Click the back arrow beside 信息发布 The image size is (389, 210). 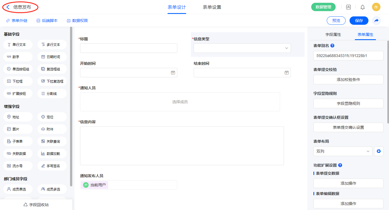pos(8,7)
